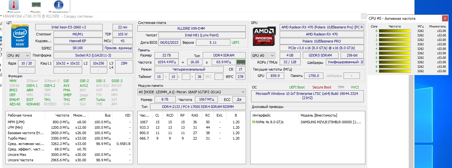Select the M0/M1 stepping field
452x168 pixels.
(x=78, y=34)
